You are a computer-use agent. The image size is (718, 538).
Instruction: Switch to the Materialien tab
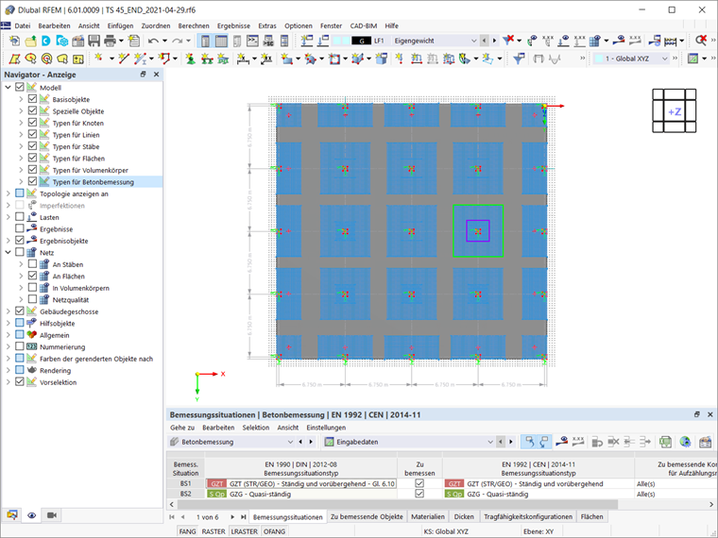[x=428, y=516]
